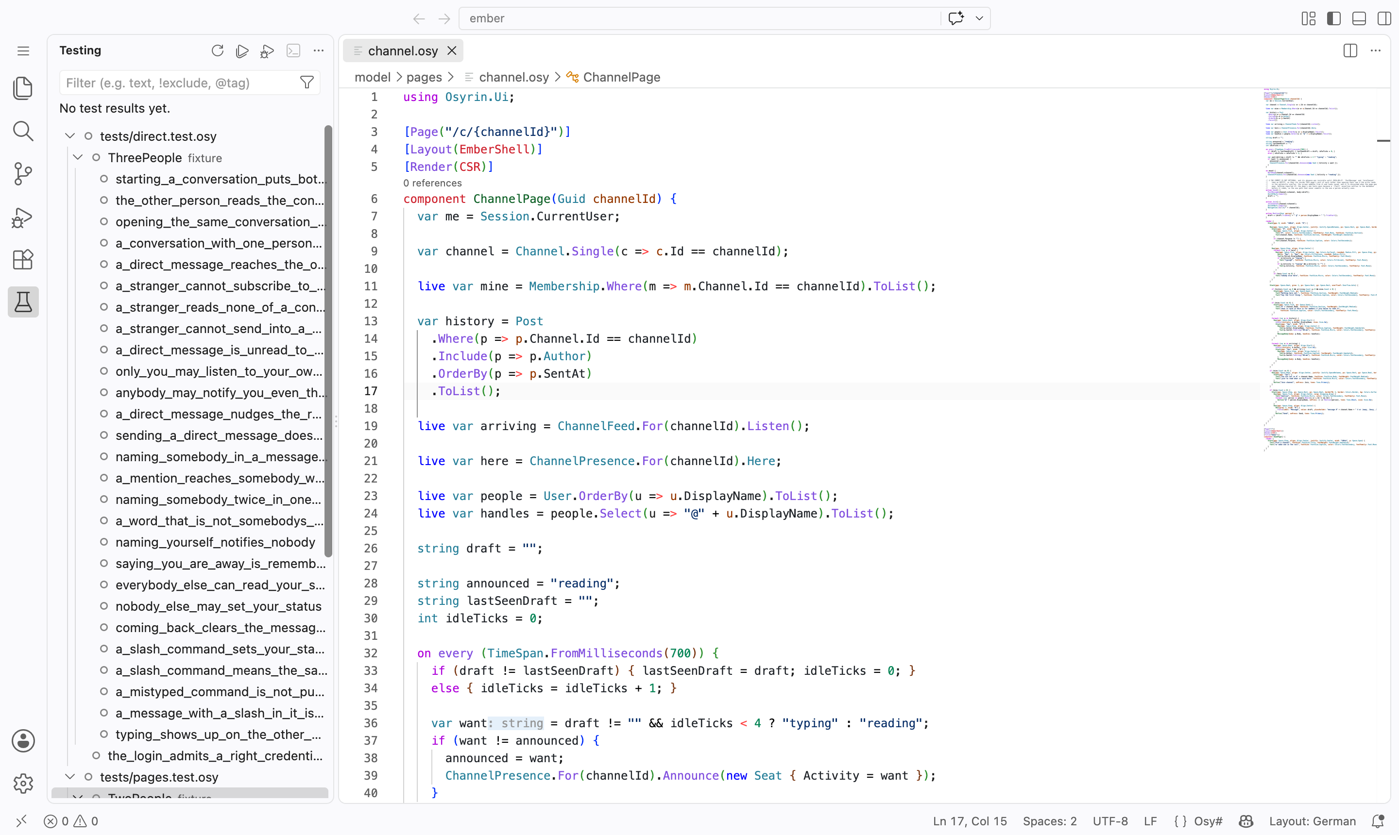Viewport: 1399px width, 835px height.
Task: Click Ln 17, Col 15 in status bar
Action: click(x=970, y=821)
